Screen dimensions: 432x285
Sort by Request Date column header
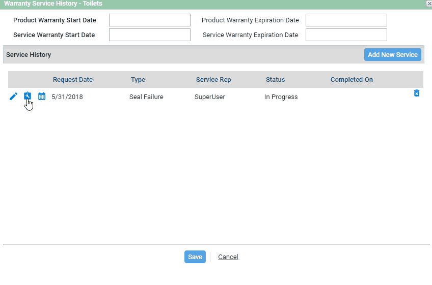coord(73,80)
